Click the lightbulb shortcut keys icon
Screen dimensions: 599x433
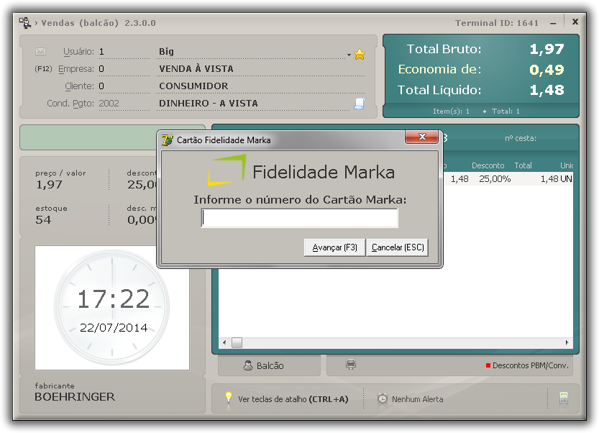click(x=229, y=398)
